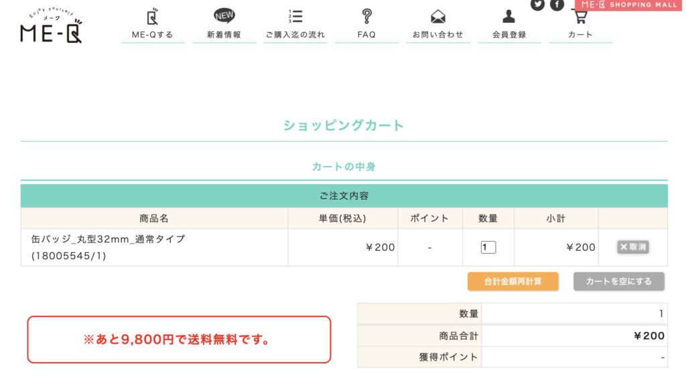Click the 獲得ポイント summary label
The image size is (686, 384).
[448, 357]
